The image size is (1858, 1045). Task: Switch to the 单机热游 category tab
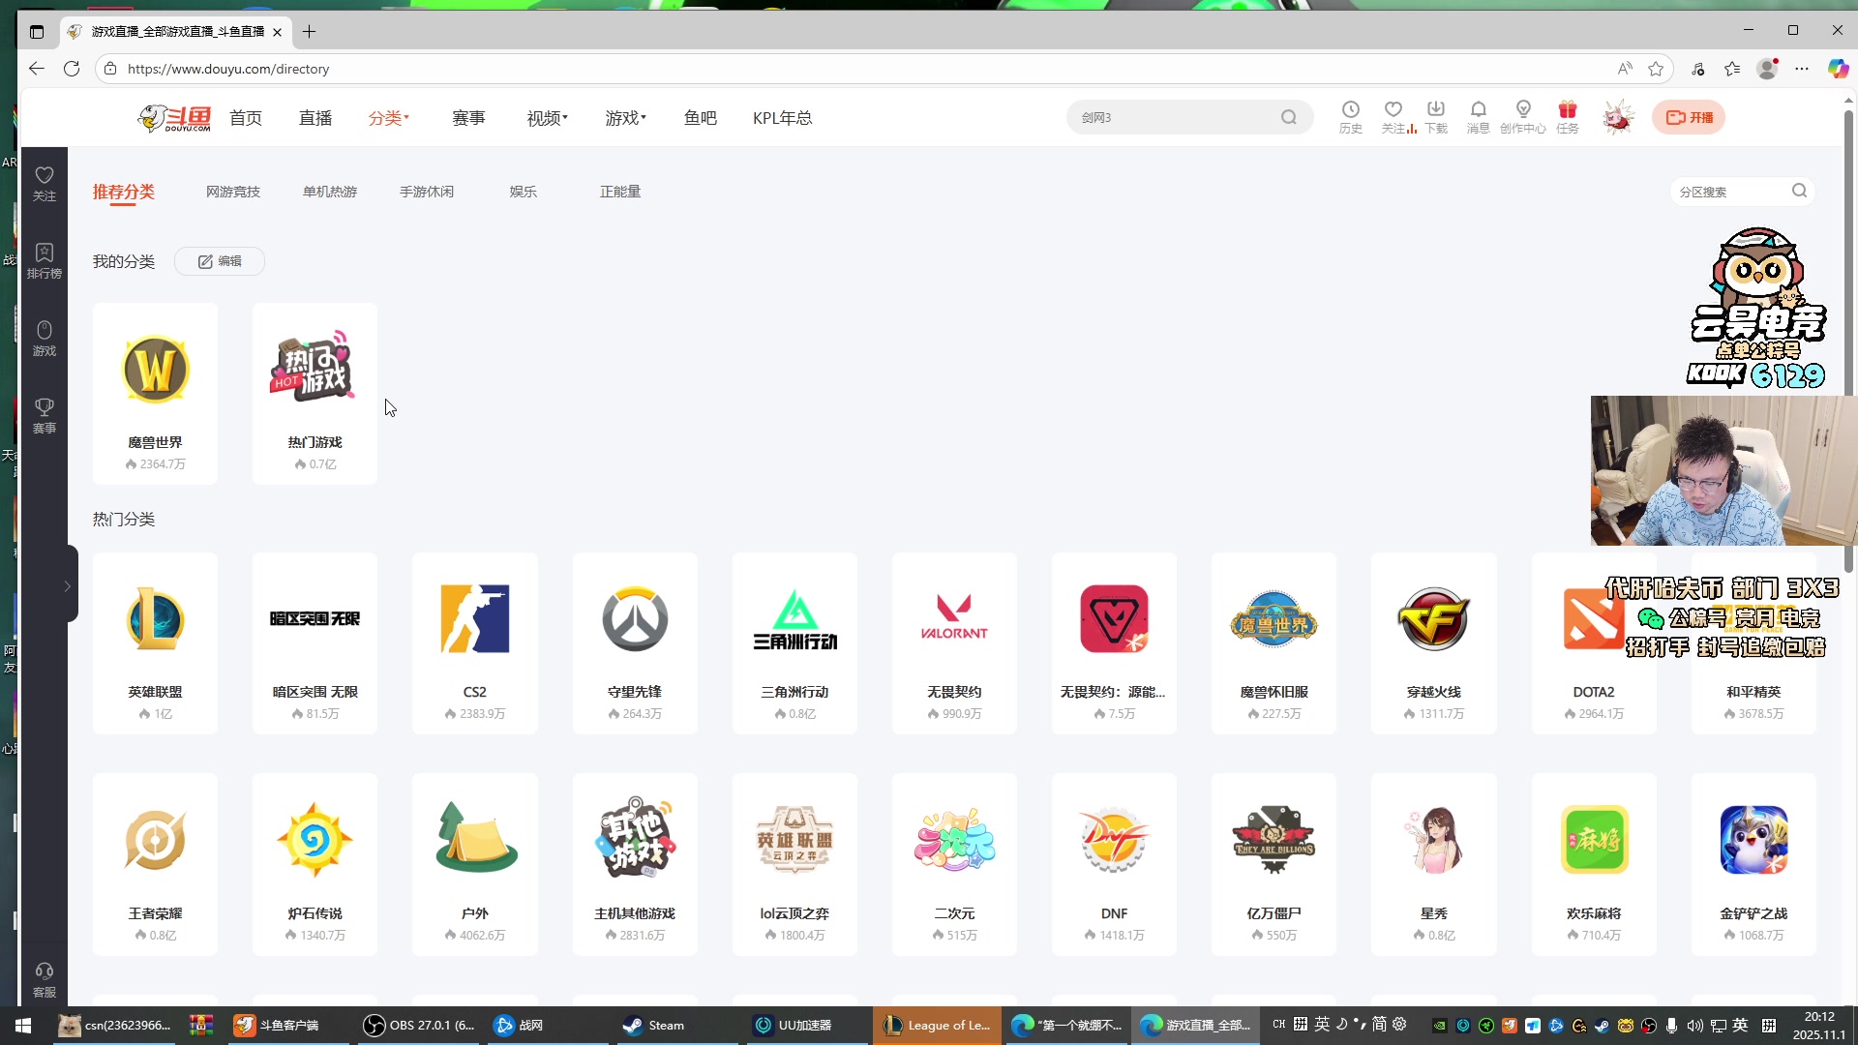pyautogui.click(x=330, y=192)
